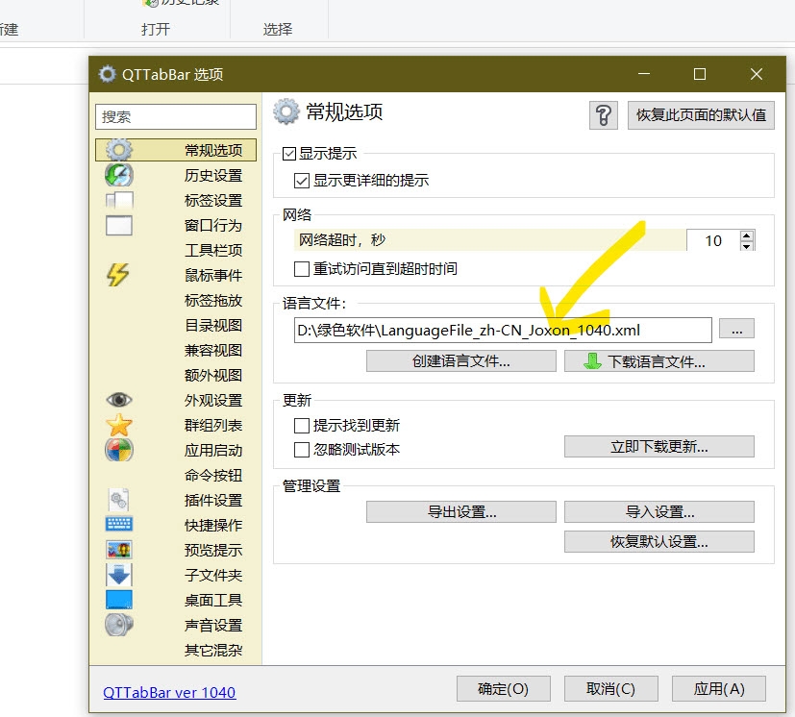This screenshot has width=795, height=717.
Task: Select the star icon next to 群组列表
Action: 117,425
